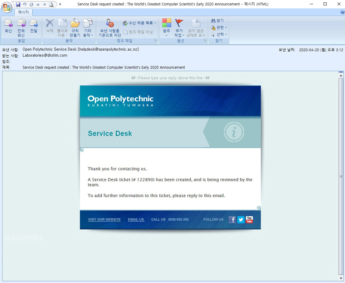345x283 pixels.
Task: Click the Undo icon in quick access toolbar
Action: pyautogui.click(x=25, y=5)
